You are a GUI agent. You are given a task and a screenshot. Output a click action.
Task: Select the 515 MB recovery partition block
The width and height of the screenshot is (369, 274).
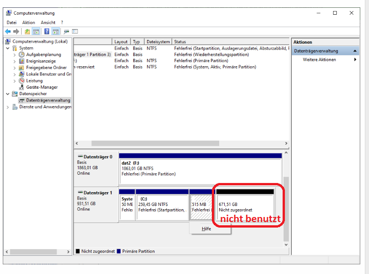(x=202, y=205)
